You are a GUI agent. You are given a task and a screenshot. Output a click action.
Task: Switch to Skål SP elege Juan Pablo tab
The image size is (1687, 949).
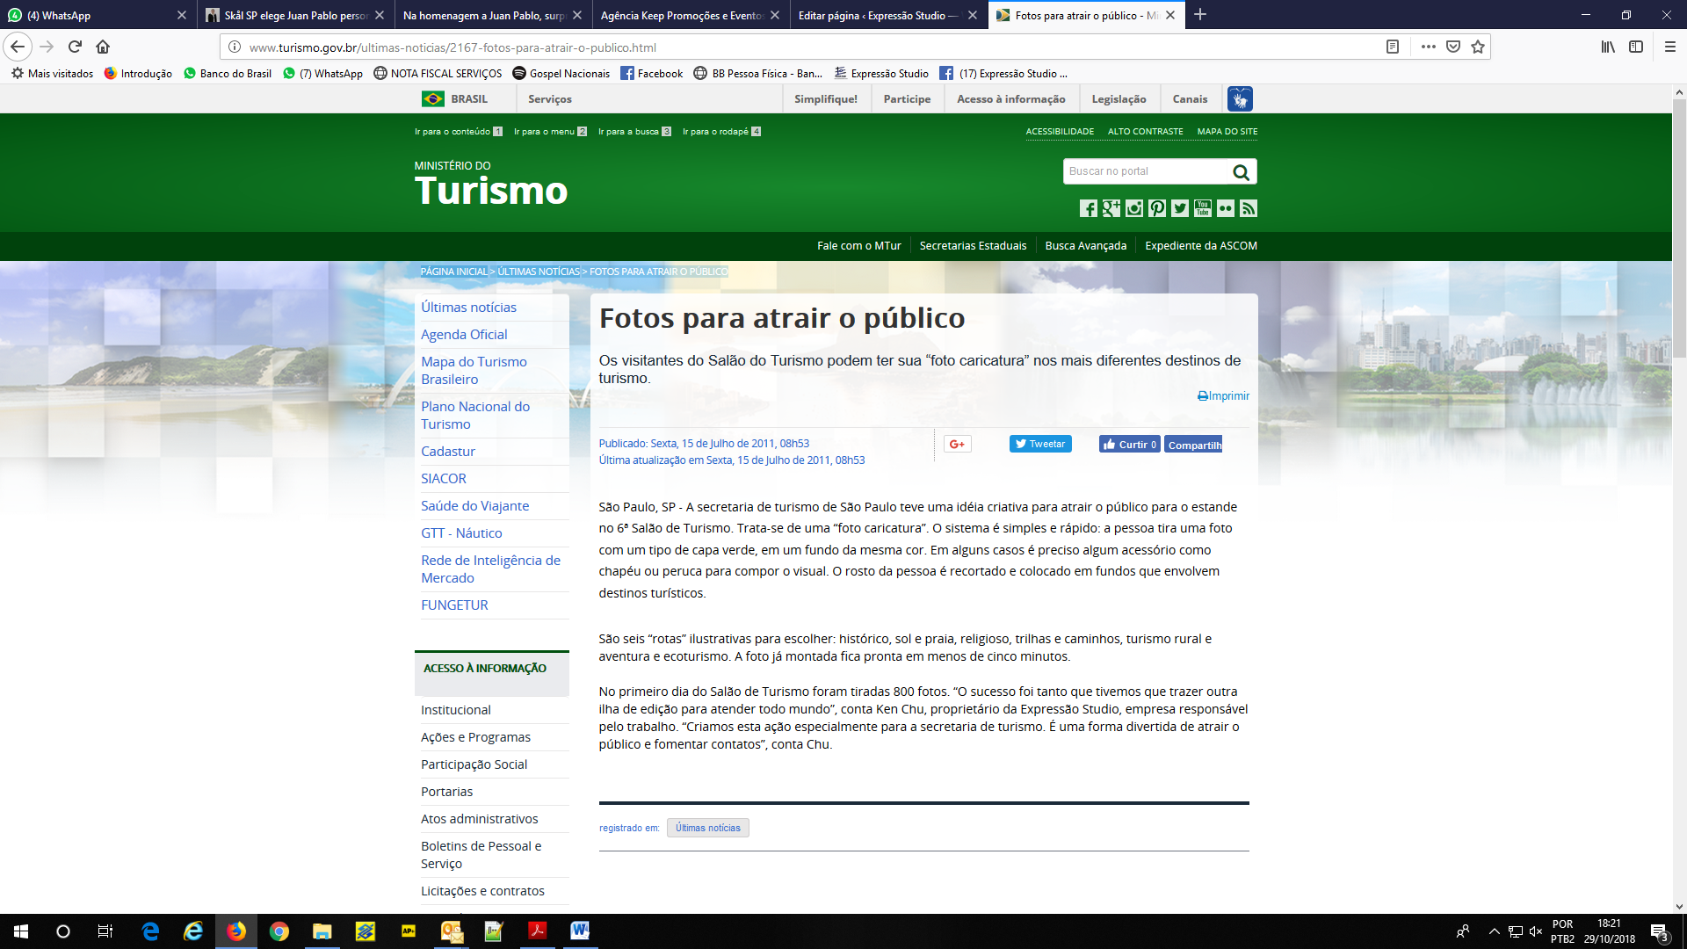(295, 15)
